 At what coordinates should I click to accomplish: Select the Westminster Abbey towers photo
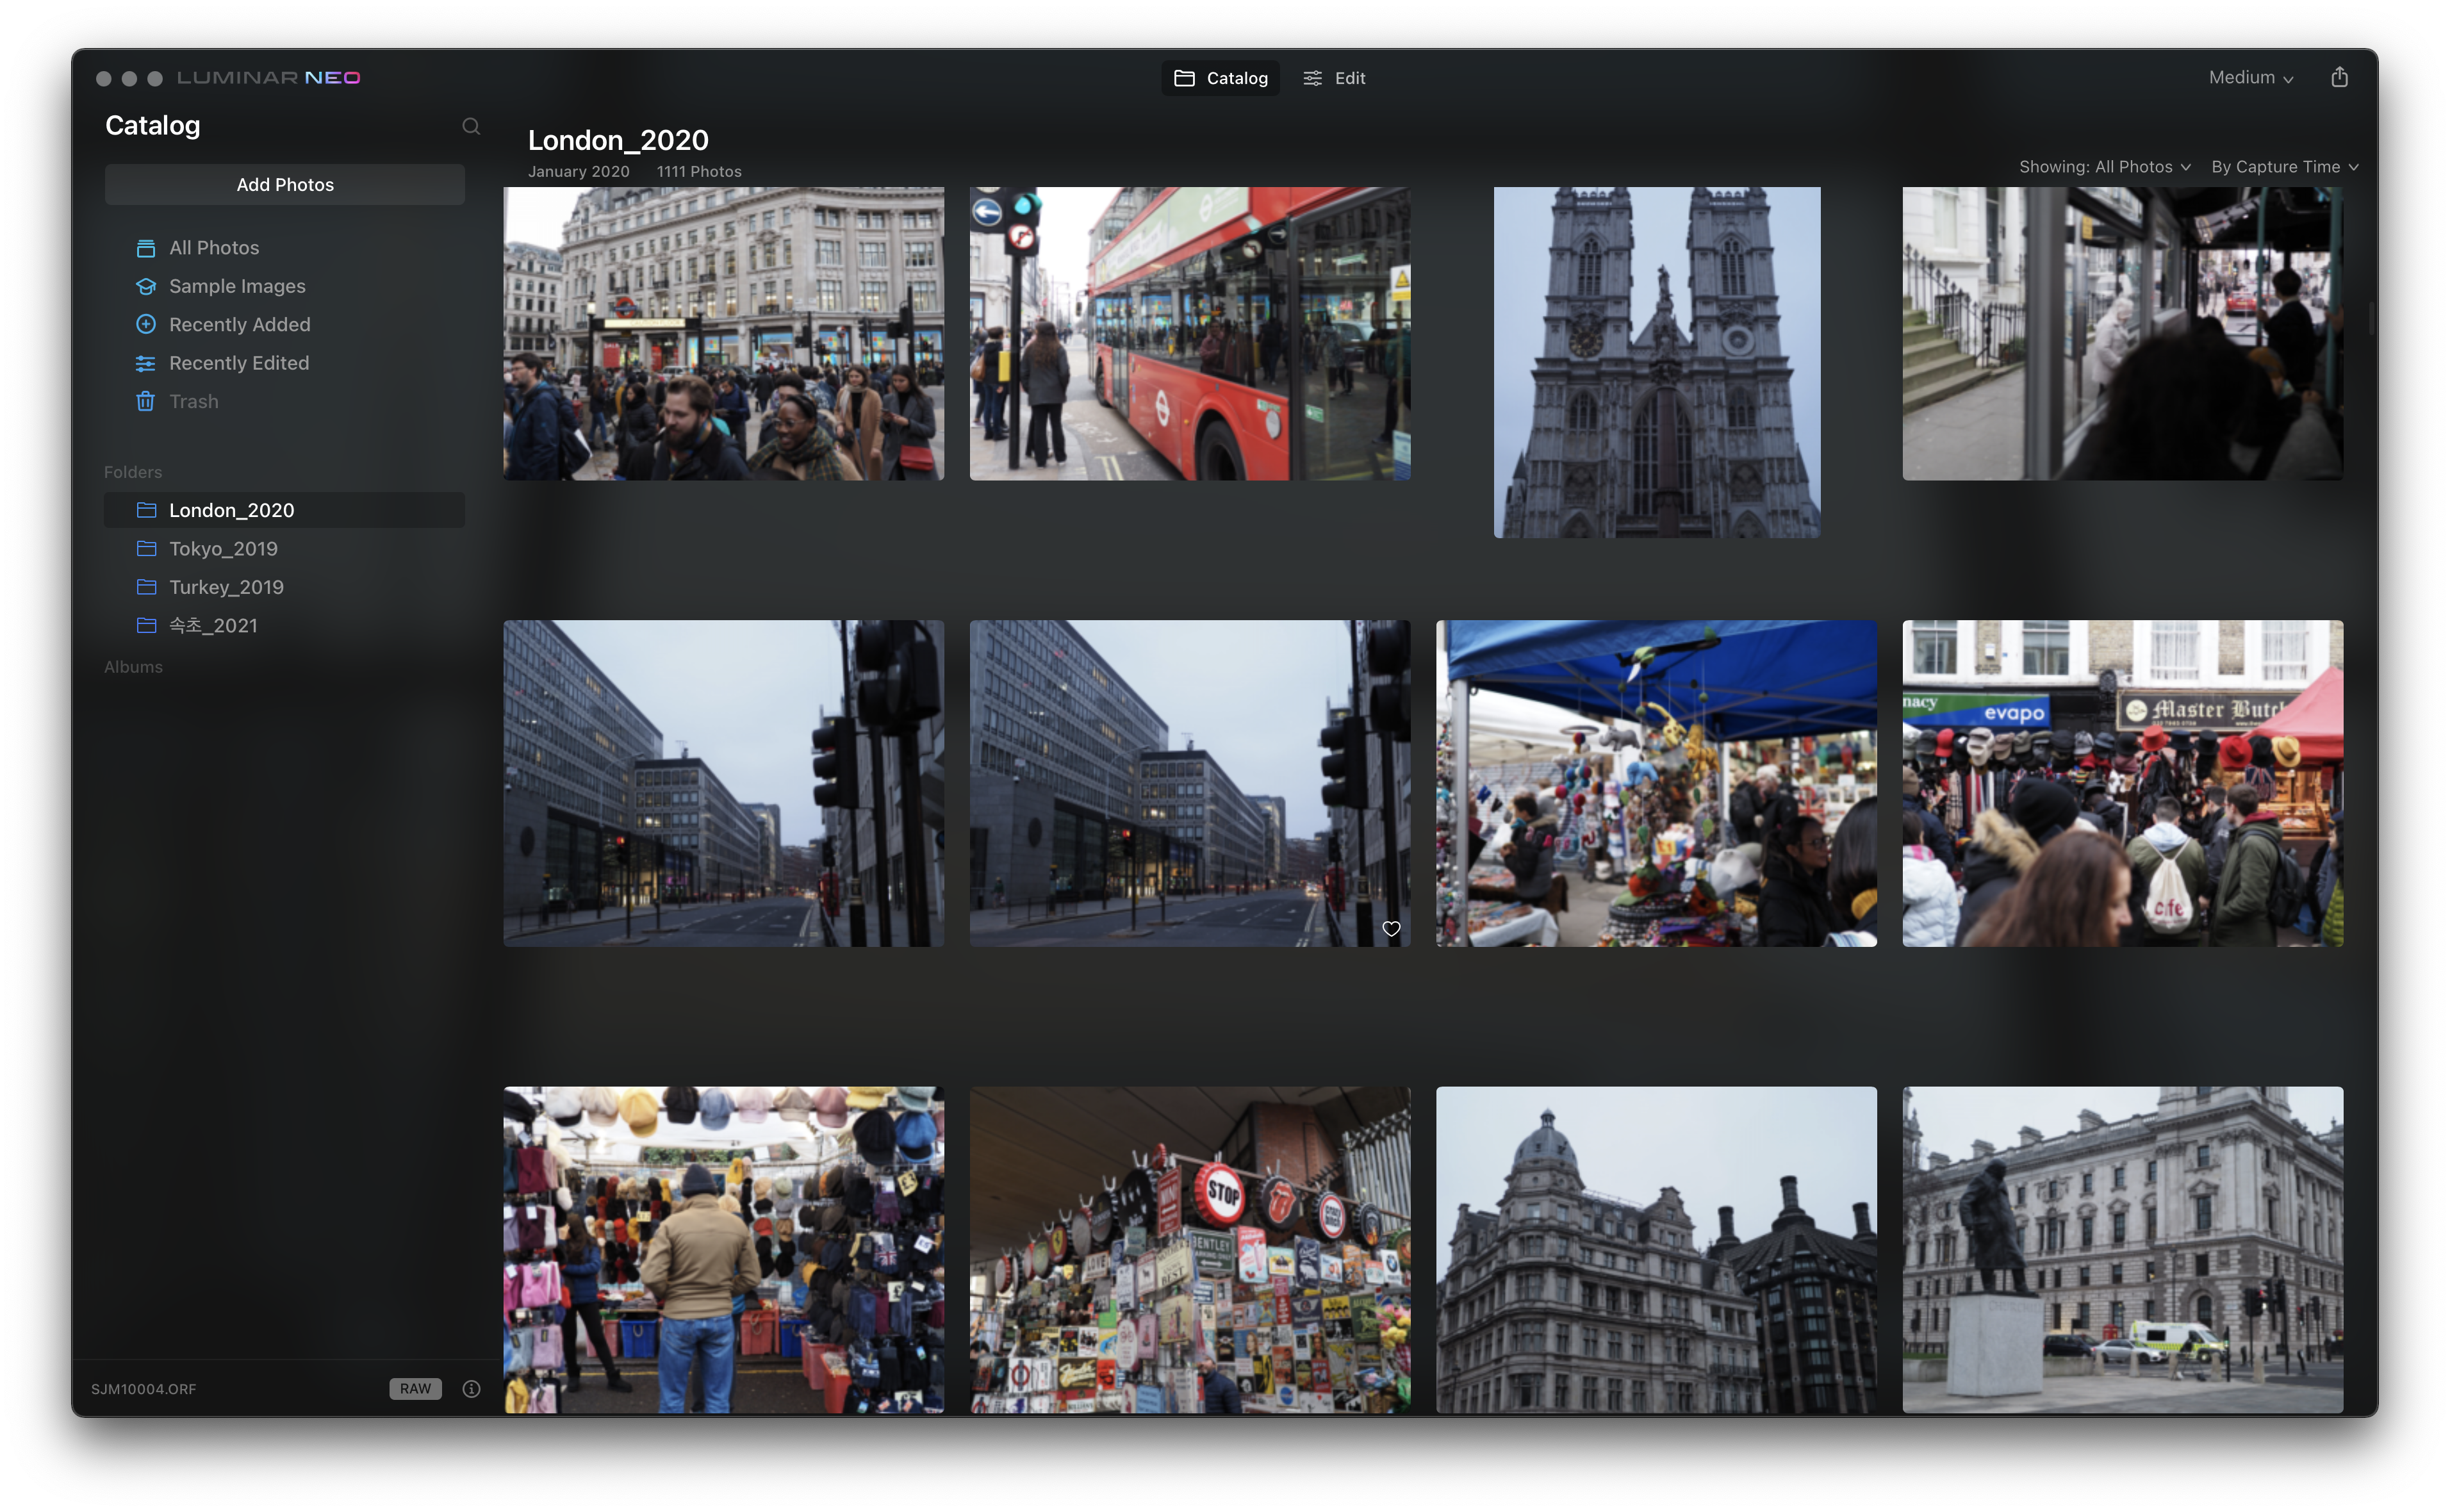click(x=1656, y=362)
